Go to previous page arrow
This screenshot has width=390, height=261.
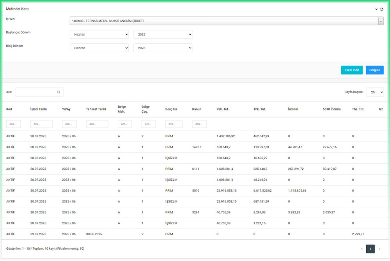coord(362,249)
